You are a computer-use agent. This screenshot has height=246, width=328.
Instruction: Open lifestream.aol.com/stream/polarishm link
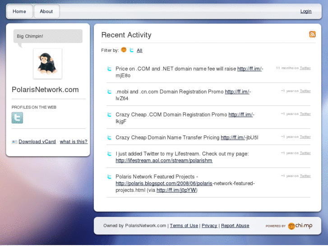pyautogui.click(x=164, y=161)
